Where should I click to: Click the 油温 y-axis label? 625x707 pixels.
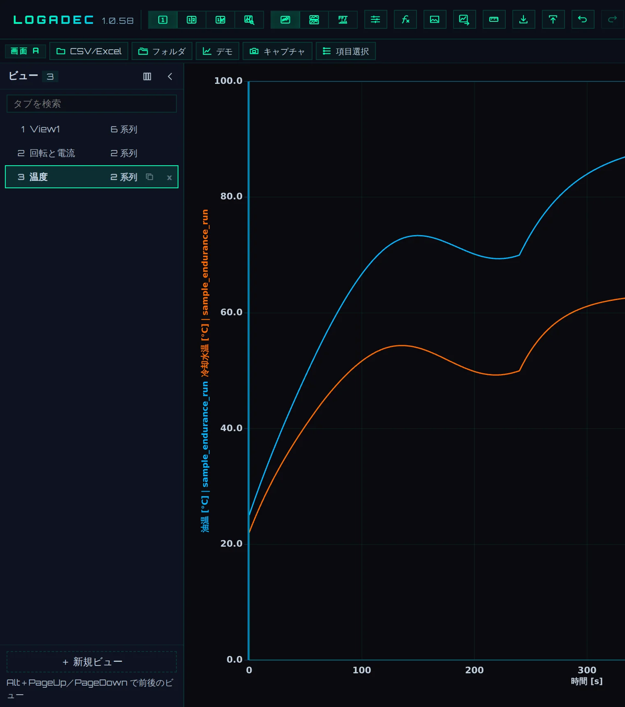click(205, 457)
